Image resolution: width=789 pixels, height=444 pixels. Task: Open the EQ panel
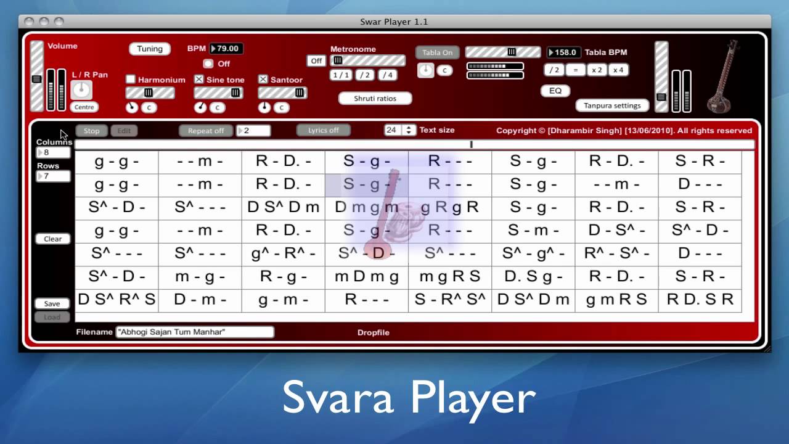tap(555, 91)
